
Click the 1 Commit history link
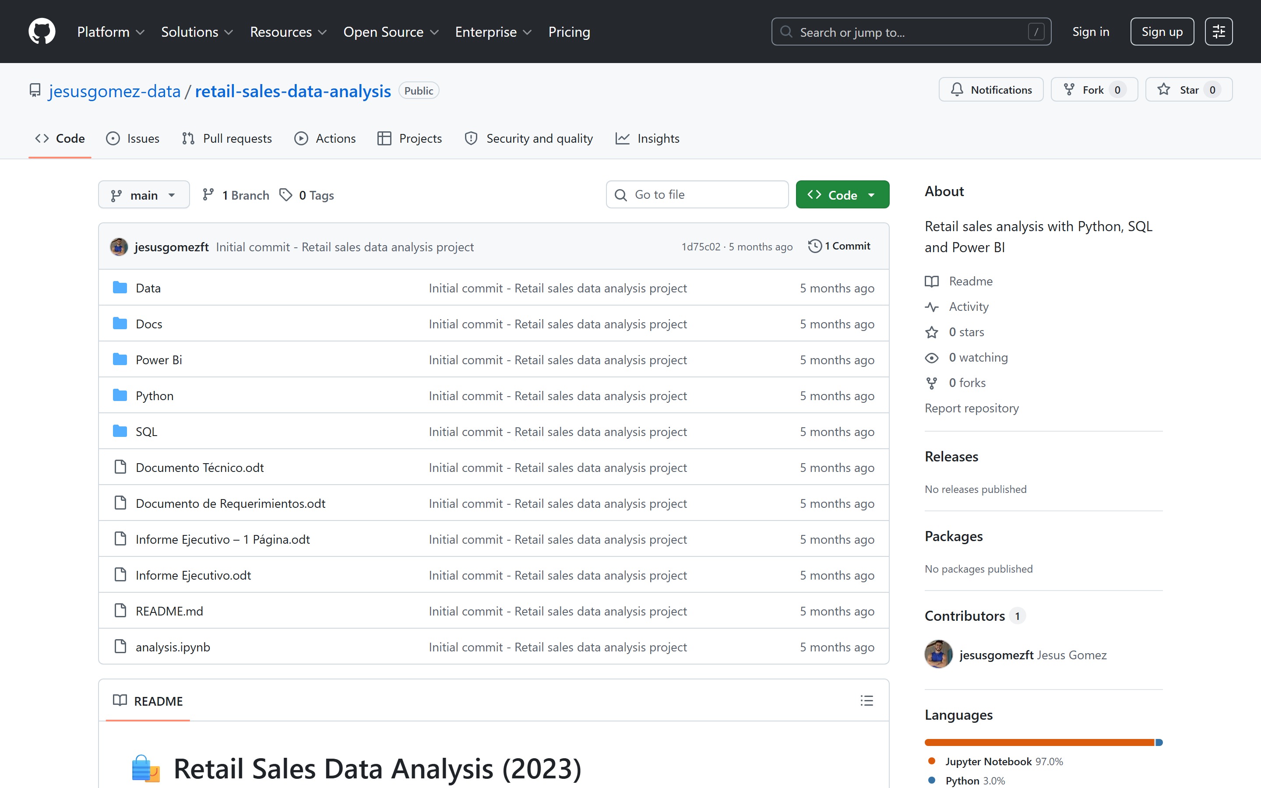pos(839,246)
